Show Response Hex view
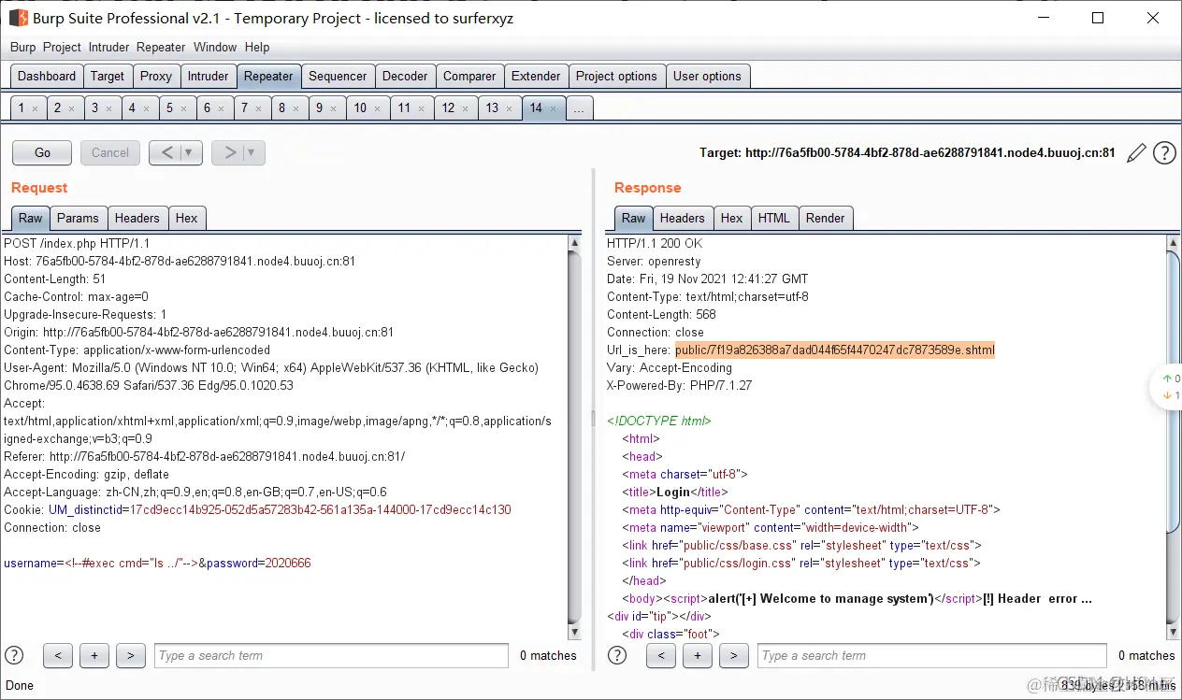 [731, 218]
